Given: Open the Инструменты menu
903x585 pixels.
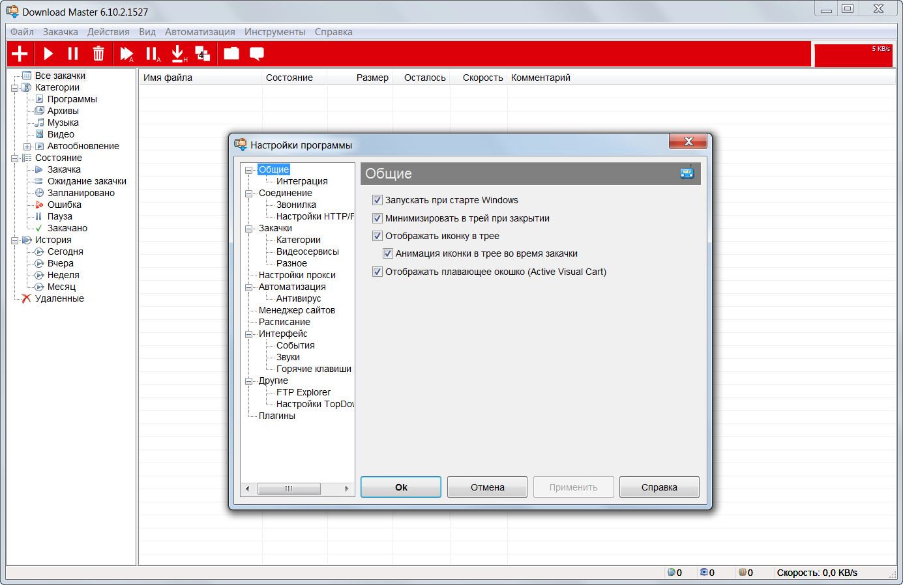Looking at the screenshot, I should (x=275, y=32).
